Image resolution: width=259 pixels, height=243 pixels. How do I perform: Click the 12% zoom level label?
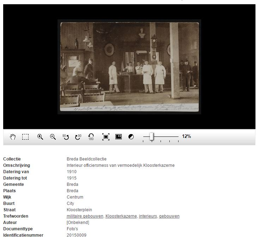186,136
